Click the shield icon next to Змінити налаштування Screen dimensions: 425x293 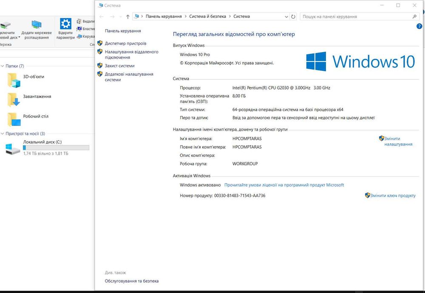(x=381, y=139)
